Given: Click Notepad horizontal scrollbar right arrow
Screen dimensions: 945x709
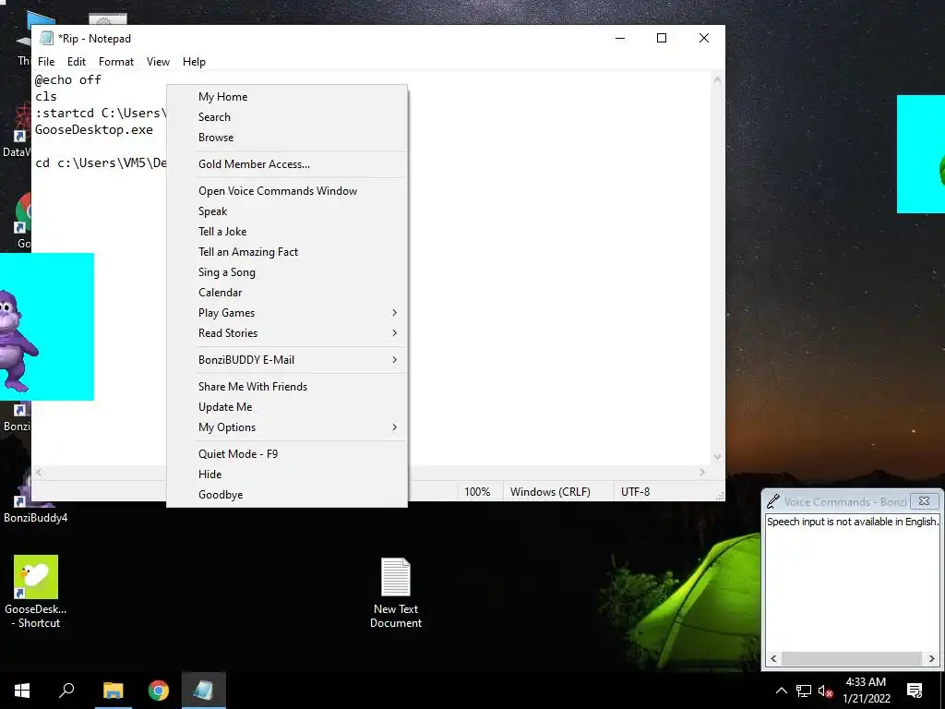Looking at the screenshot, I should click(702, 473).
